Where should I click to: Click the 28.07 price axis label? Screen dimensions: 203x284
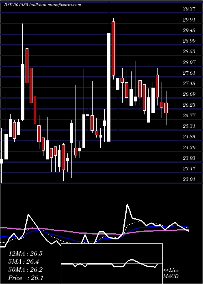coord(189,62)
